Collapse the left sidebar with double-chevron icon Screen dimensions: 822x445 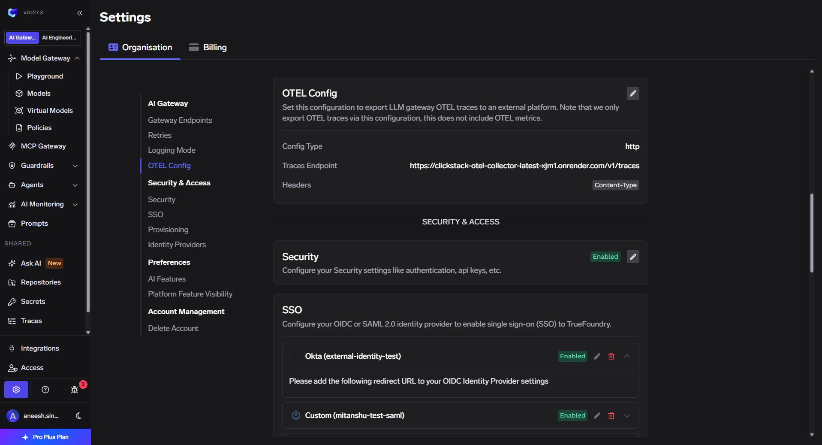tap(80, 13)
